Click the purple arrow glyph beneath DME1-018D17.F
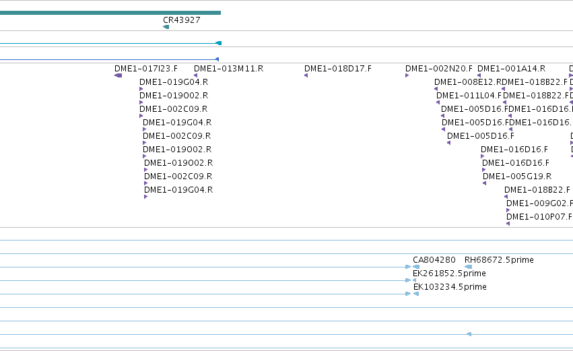Viewport: 573px width, 351px height. (x=306, y=75)
